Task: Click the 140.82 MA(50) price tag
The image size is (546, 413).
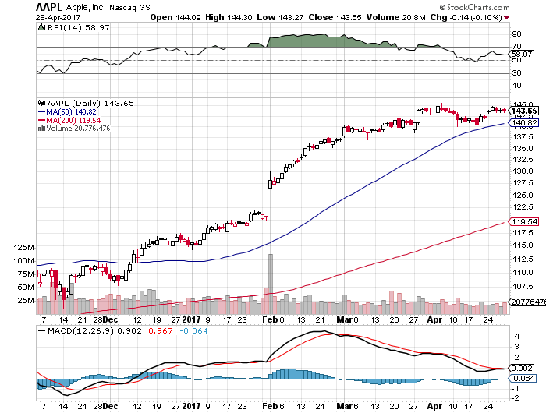Action: pos(522,123)
